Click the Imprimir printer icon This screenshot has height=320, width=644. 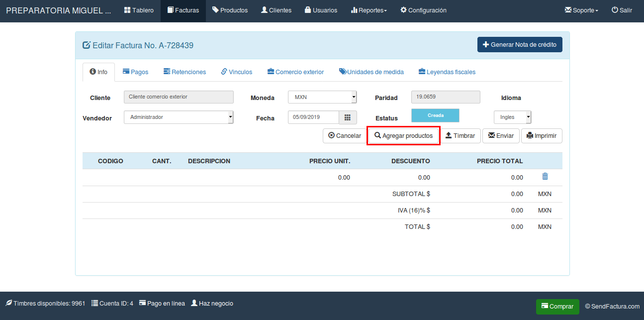coord(531,135)
